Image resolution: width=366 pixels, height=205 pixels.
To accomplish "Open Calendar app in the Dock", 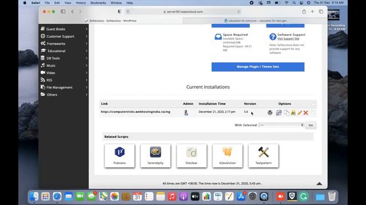I will point(137,196).
